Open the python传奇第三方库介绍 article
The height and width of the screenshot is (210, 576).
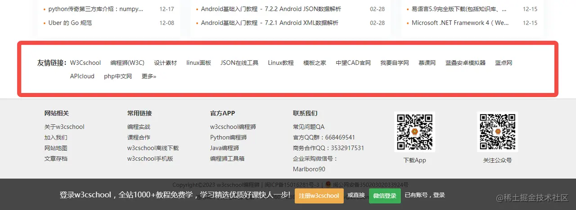(x=95, y=9)
